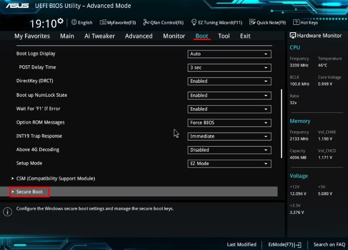
Task: Open the My Favorites tab
Action: [32, 36]
